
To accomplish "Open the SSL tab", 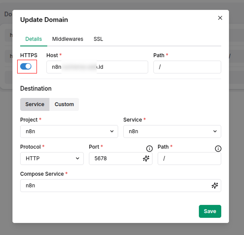I will tap(98, 39).
